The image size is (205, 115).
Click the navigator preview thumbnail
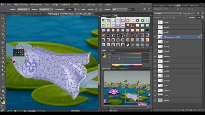(x=127, y=88)
